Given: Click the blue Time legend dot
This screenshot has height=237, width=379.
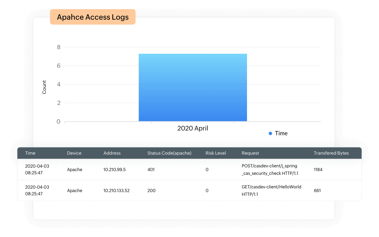Looking at the screenshot, I should (270, 133).
